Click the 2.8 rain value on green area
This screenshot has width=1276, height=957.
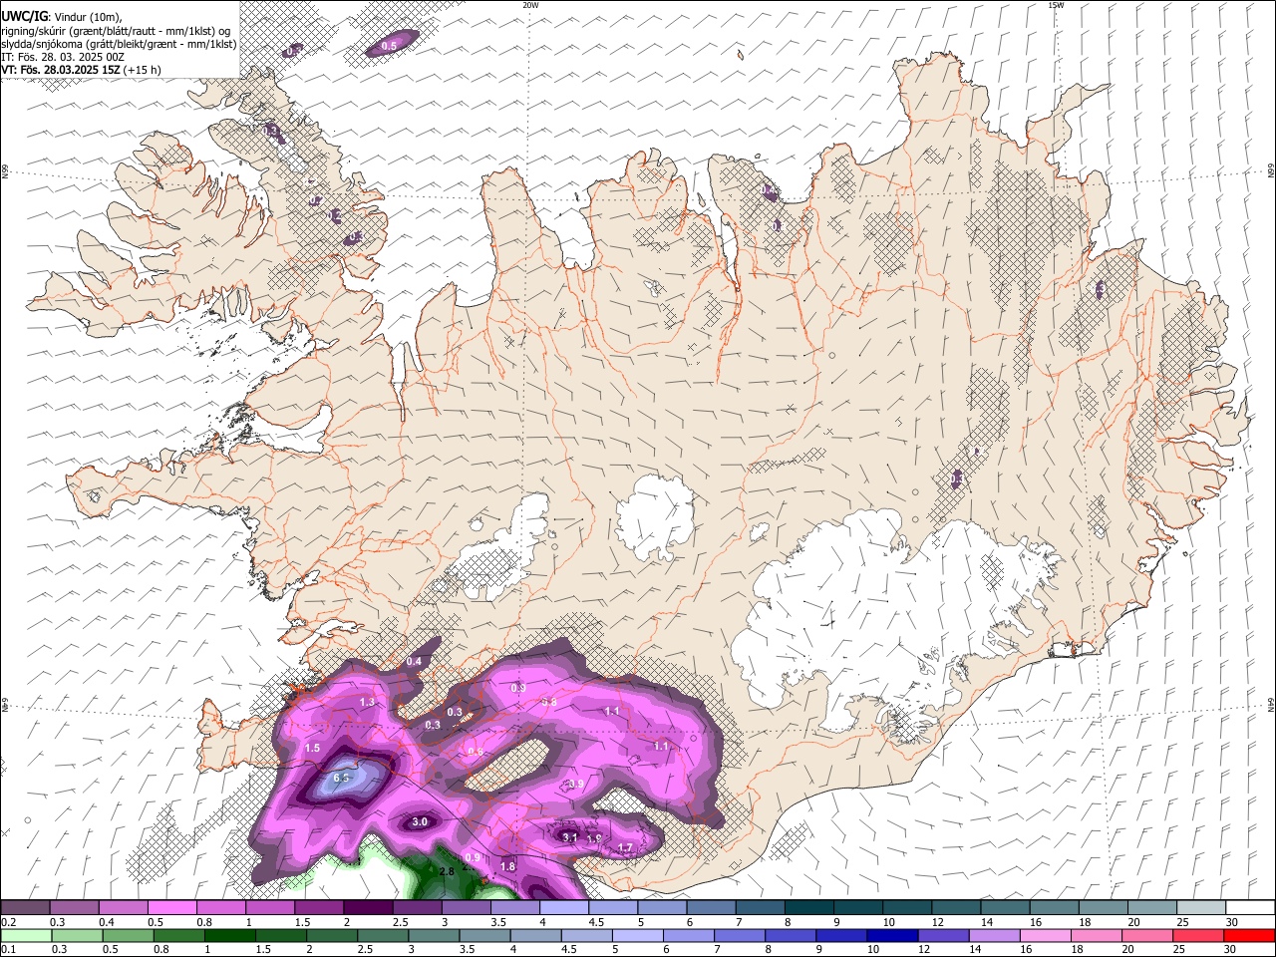(x=447, y=871)
